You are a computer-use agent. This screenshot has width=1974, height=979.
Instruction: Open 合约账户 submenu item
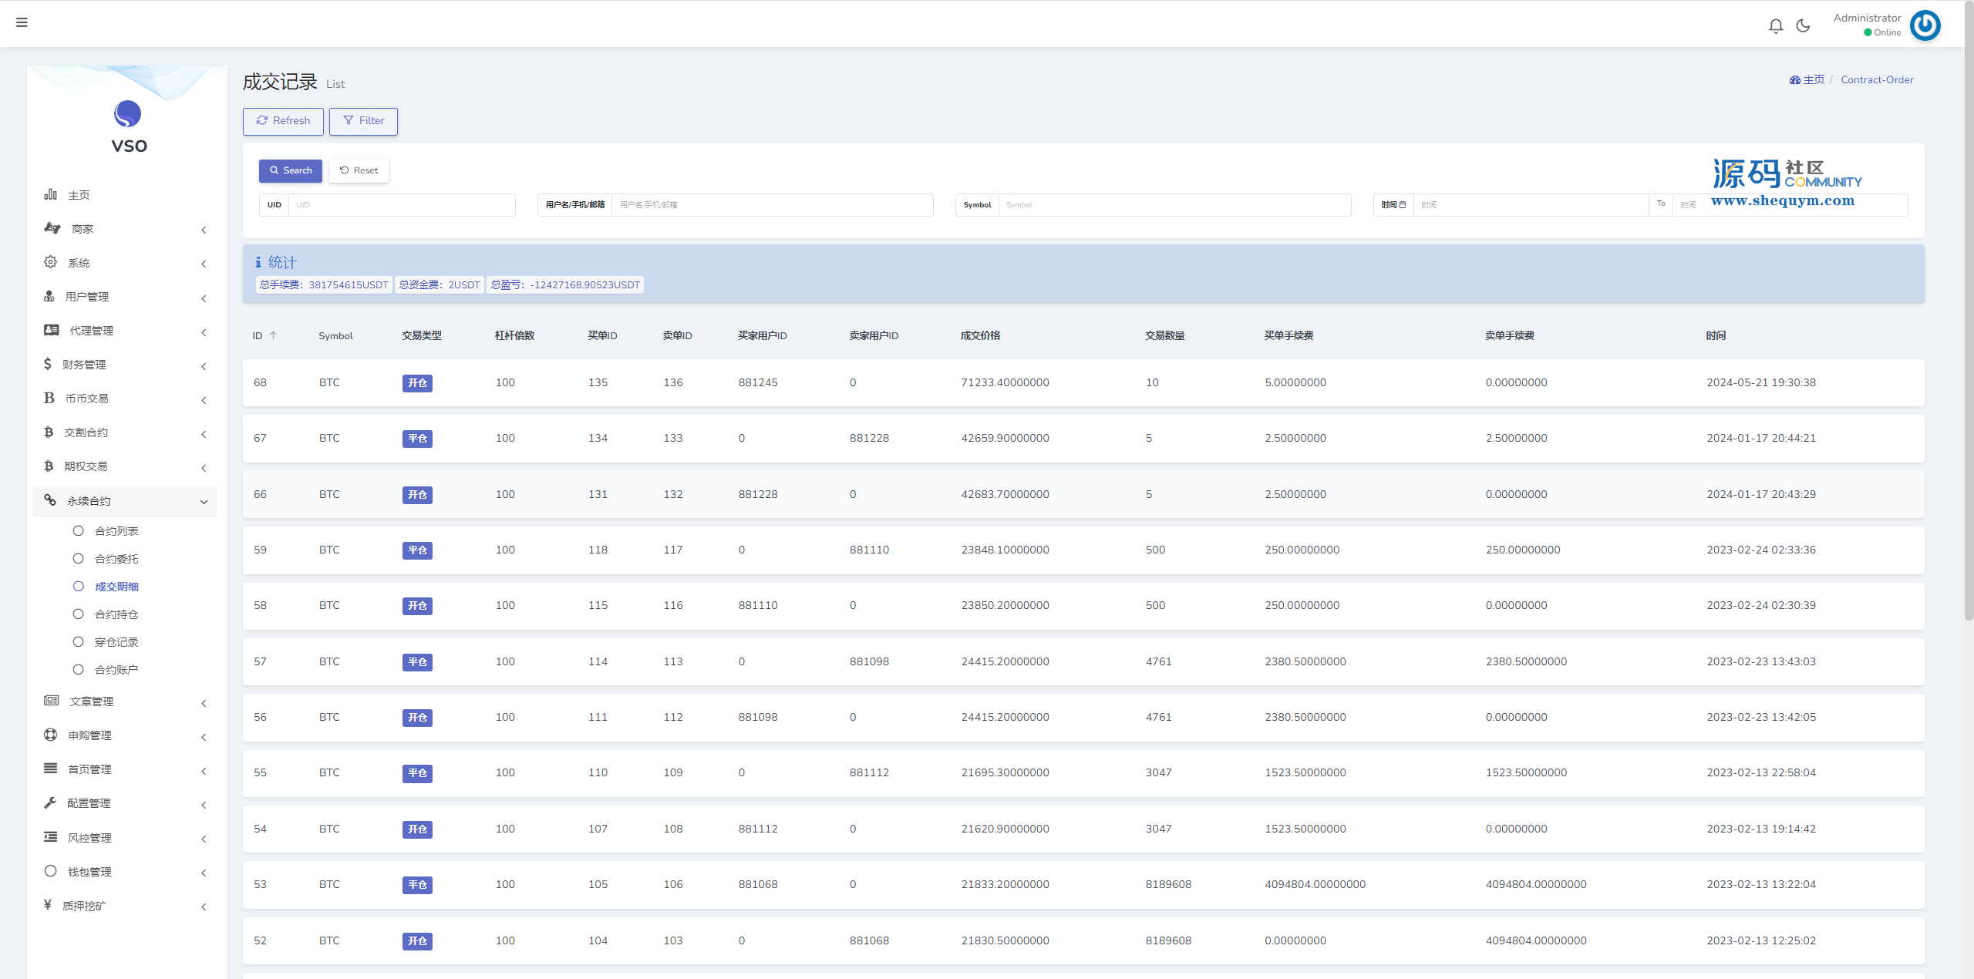(x=116, y=670)
